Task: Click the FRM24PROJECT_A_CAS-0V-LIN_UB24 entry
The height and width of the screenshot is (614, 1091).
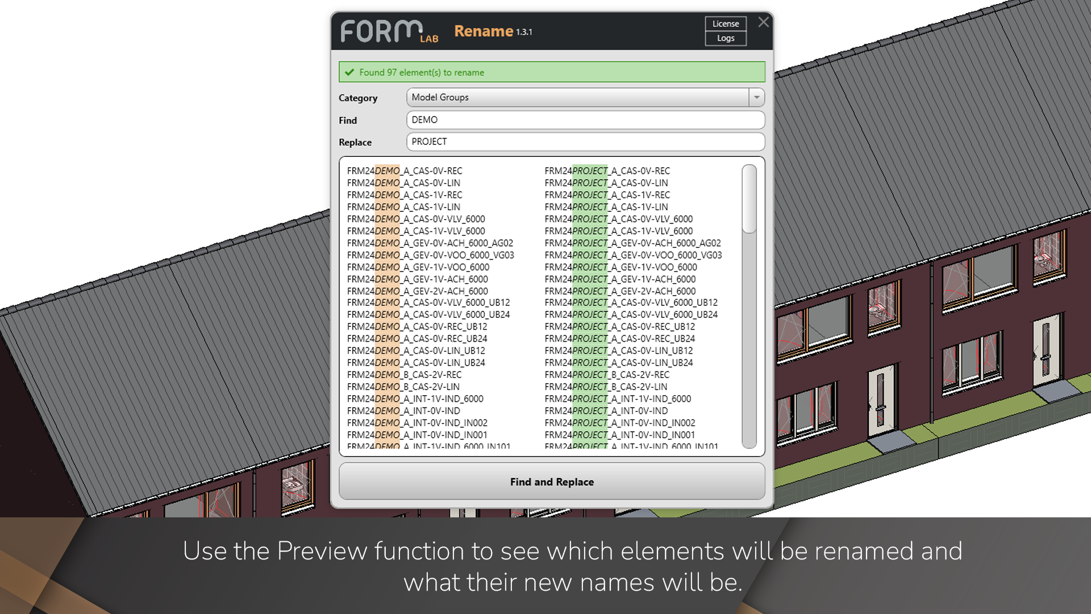Action: click(618, 363)
